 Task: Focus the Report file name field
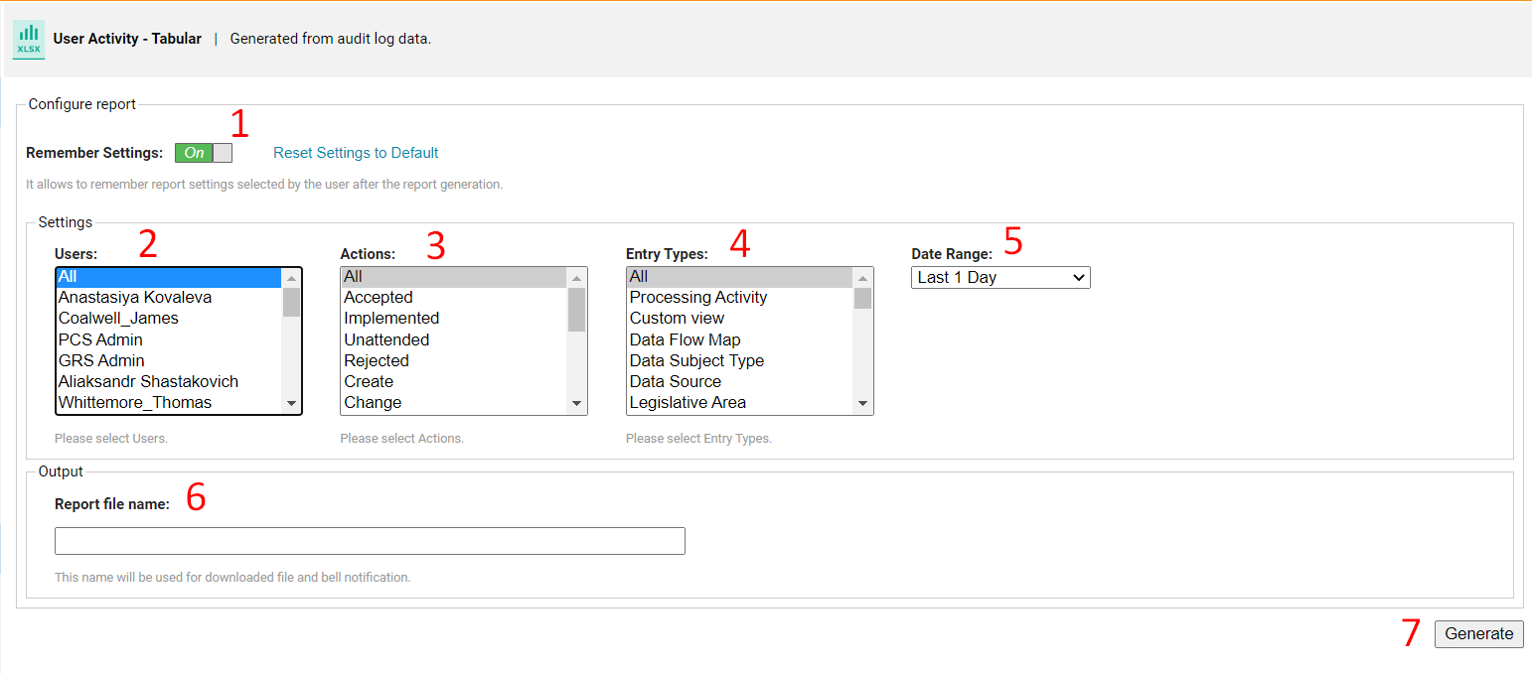point(370,541)
